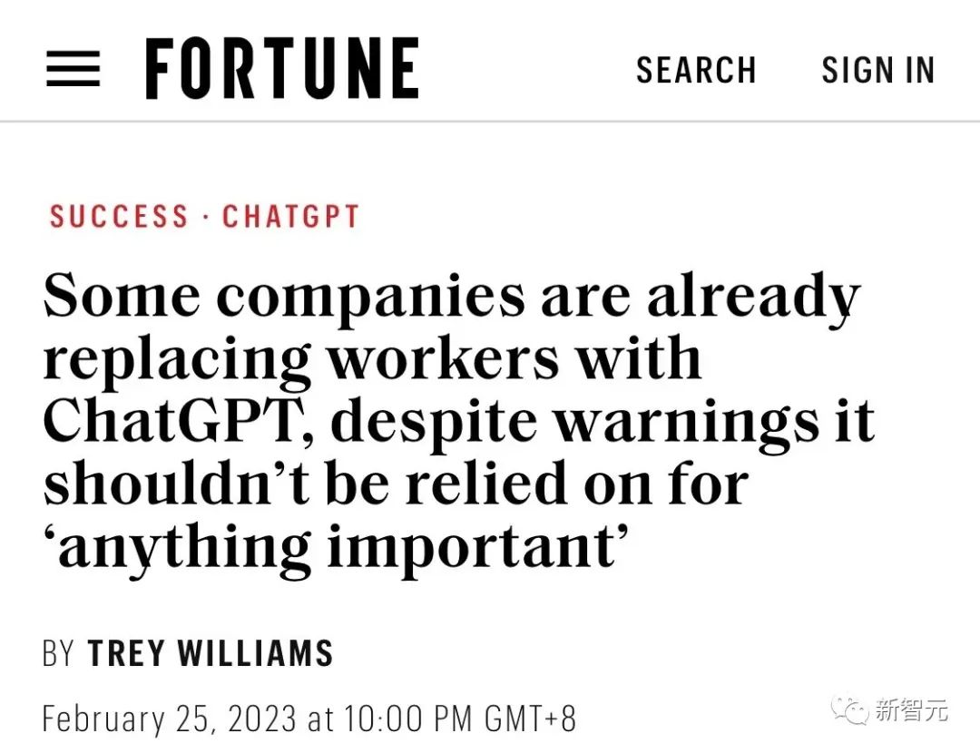980x753 pixels.
Task: Click SIGN IN in the header
Action: [877, 71]
